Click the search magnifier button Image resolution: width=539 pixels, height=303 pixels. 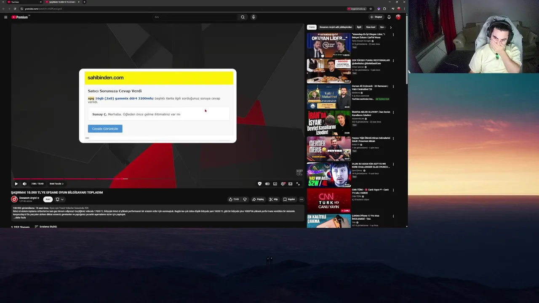[243, 17]
